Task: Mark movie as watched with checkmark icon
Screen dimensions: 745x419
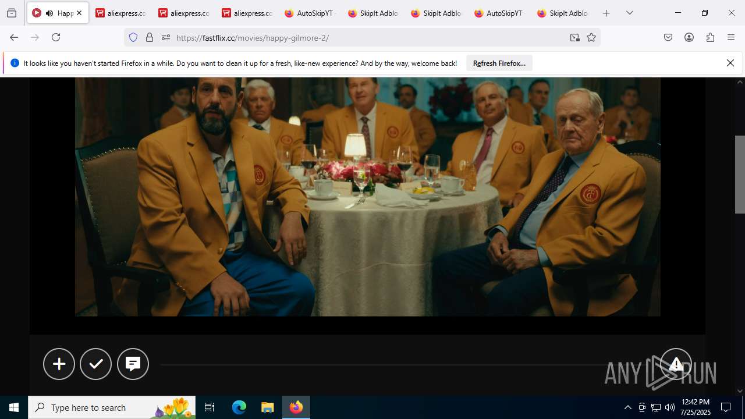Action: pos(95,364)
